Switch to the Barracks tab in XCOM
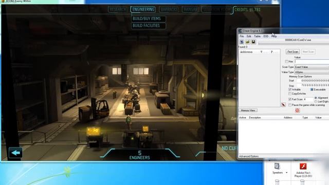 169,9
